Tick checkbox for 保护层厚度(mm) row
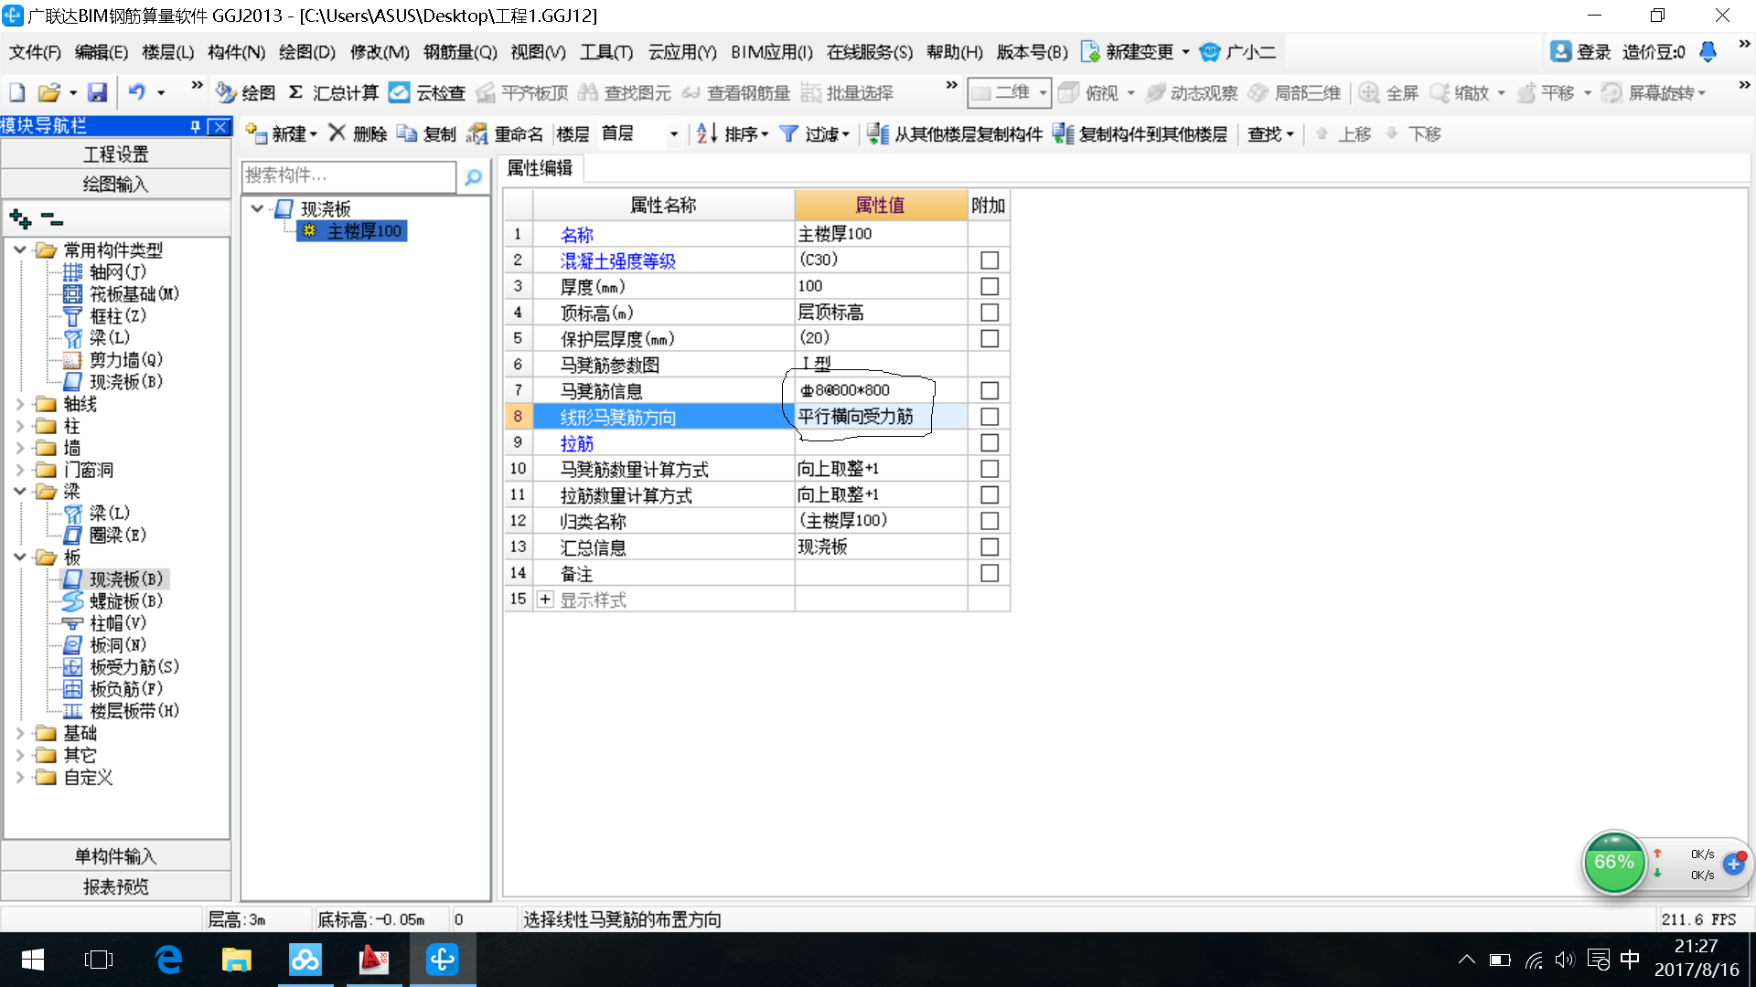Viewport: 1756px width, 987px height. point(989,338)
